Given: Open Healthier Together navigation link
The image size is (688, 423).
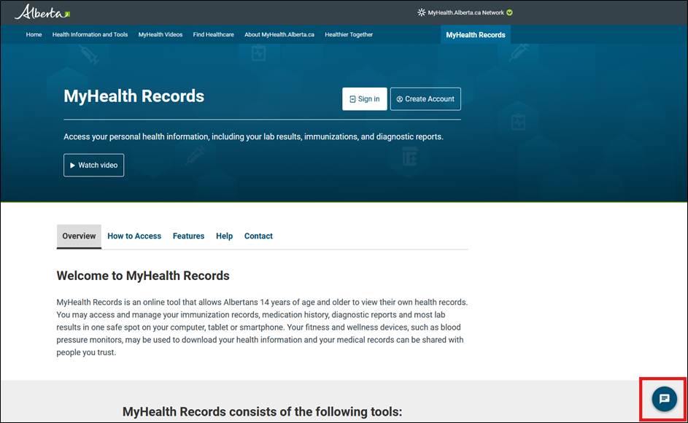Looking at the screenshot, I should coord(349,35).
